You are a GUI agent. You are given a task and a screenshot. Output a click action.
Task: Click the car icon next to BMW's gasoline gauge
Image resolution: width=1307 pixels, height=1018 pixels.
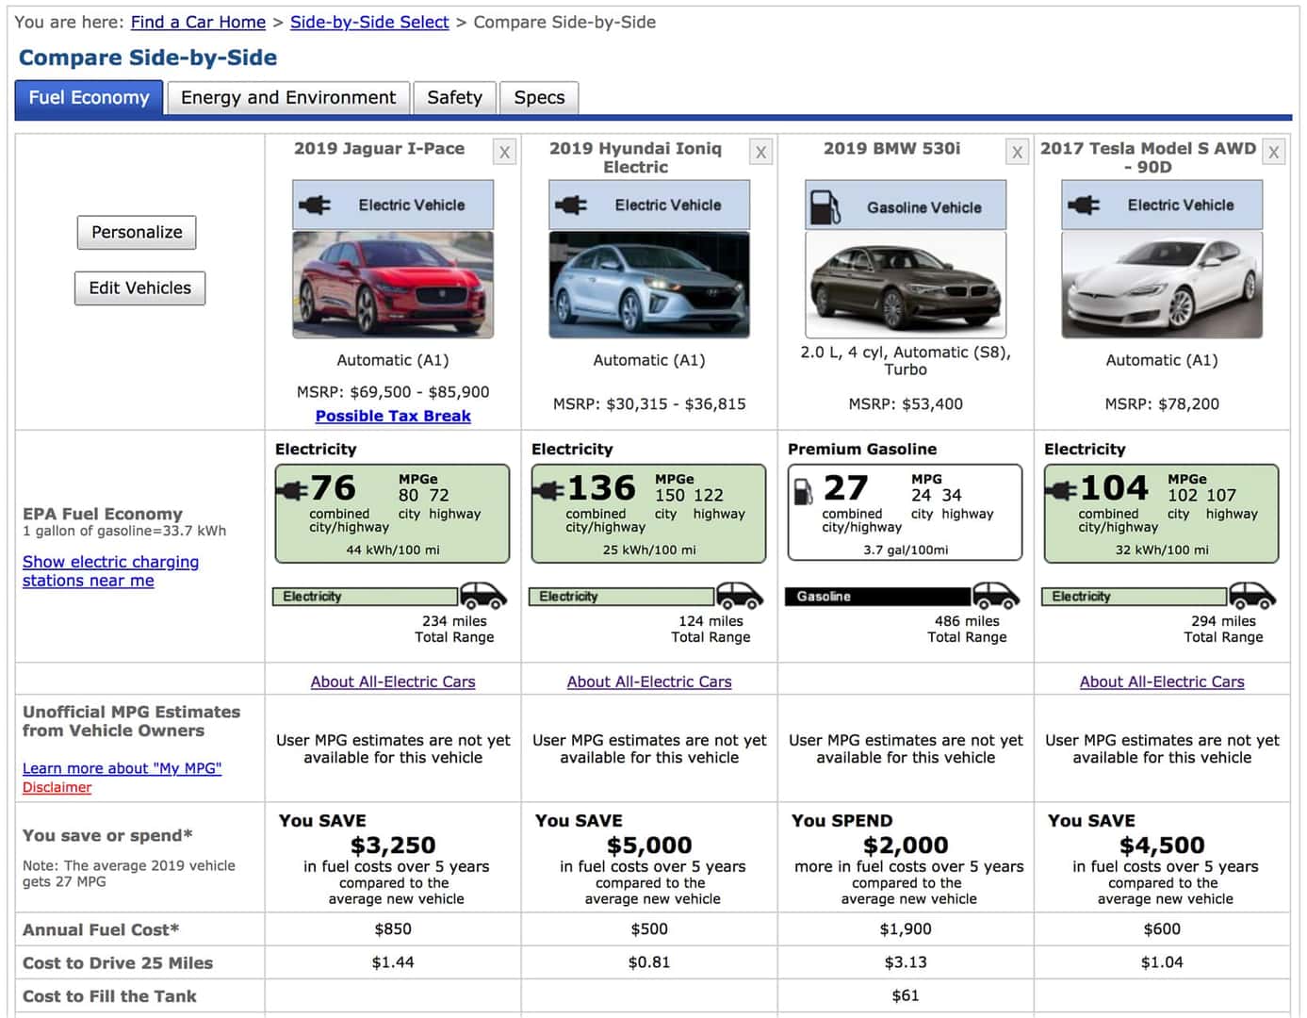point(996,596)
